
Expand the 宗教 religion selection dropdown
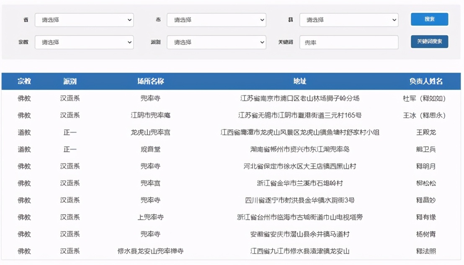[84, 42]
